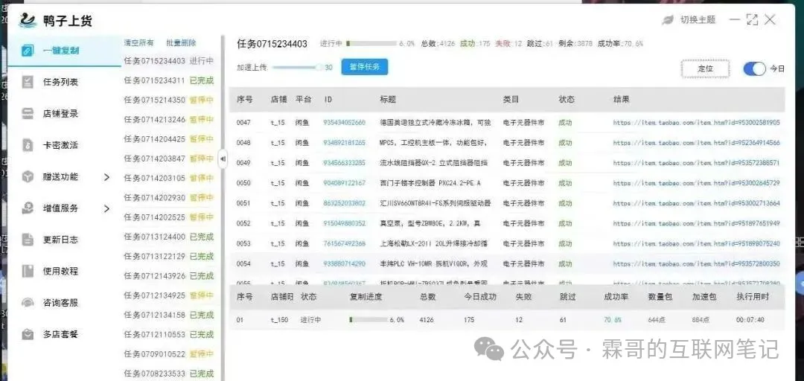Open item ID 935434052660 link
Screen dimensions: 804x381
point(344,122)
